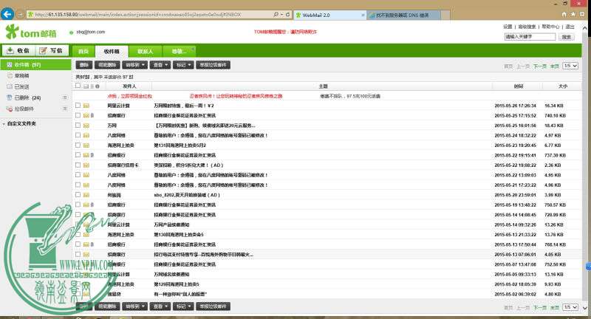Open the browser favorites star icon

tap(573, 14)
